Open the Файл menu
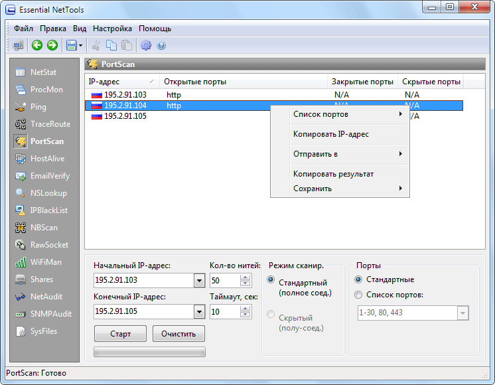 coord(23,29)
